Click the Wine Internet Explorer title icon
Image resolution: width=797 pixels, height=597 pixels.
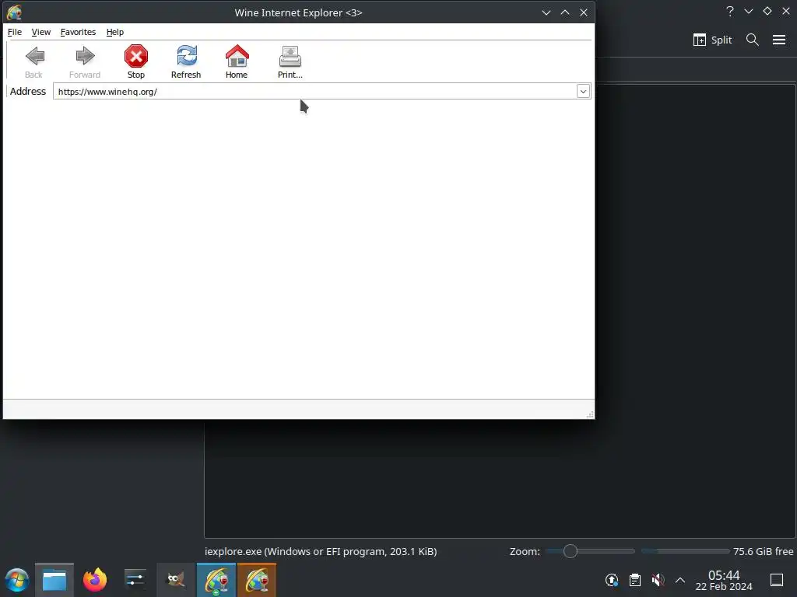pos(14,12)
